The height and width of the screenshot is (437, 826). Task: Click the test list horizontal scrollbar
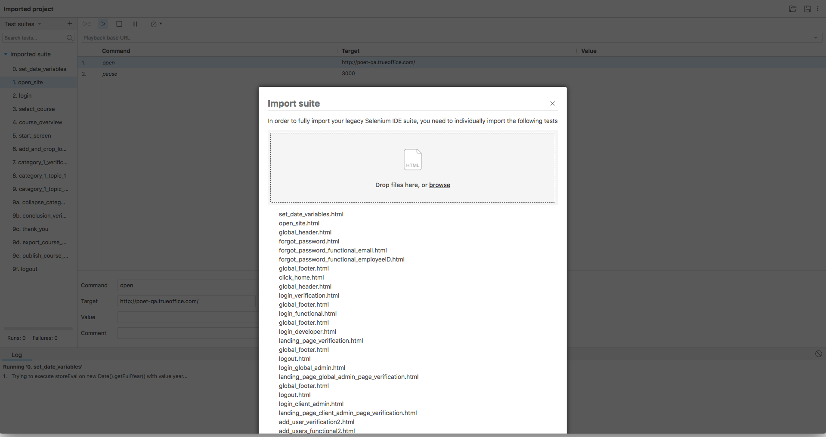click(x=38, y=329)
